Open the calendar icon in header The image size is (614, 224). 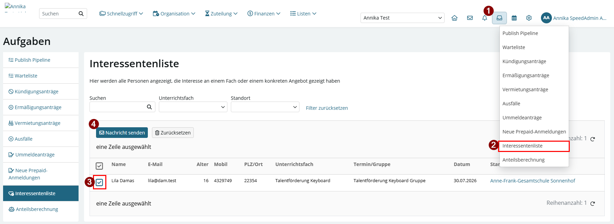pyautogui.click(x=514, y=18)
